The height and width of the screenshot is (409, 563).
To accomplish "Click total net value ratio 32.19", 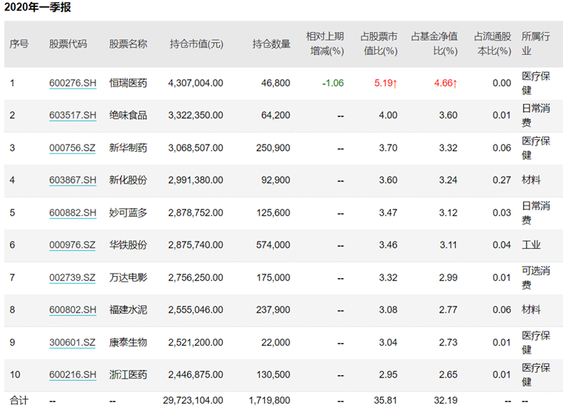I will point(446,400).
